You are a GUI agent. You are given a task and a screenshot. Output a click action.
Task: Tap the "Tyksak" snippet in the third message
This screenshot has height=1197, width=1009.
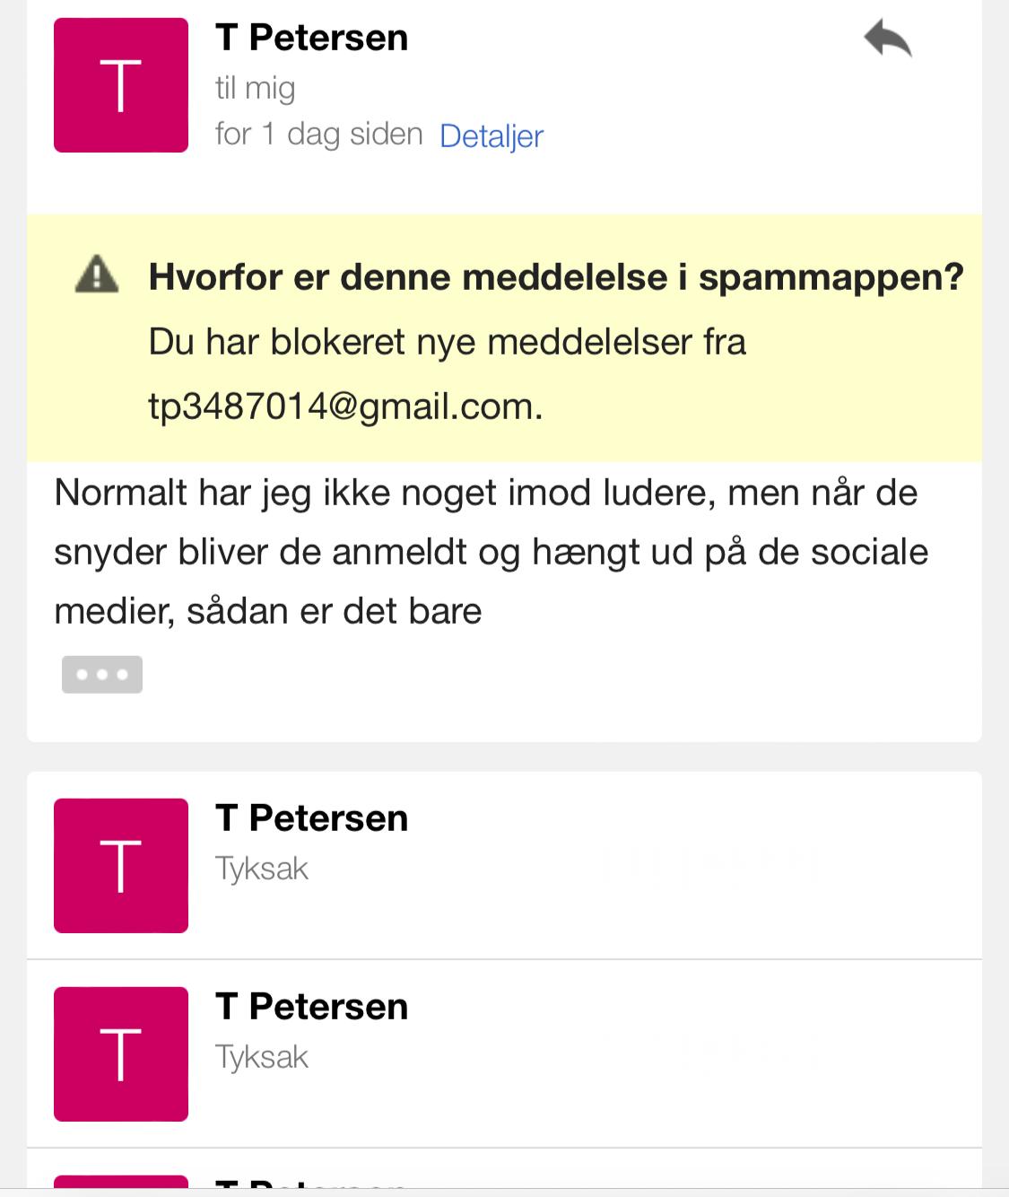click(262, 1057)
